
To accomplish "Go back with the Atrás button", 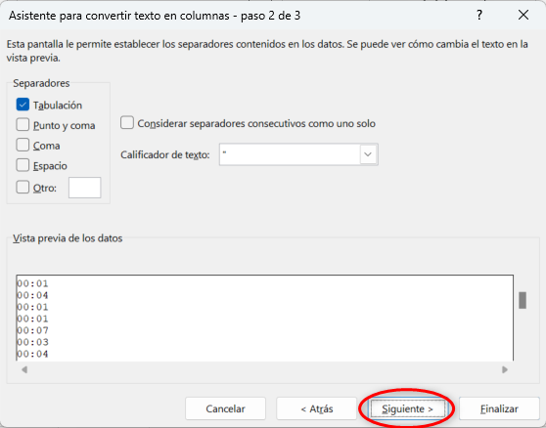I will click(x=316, y=408).
